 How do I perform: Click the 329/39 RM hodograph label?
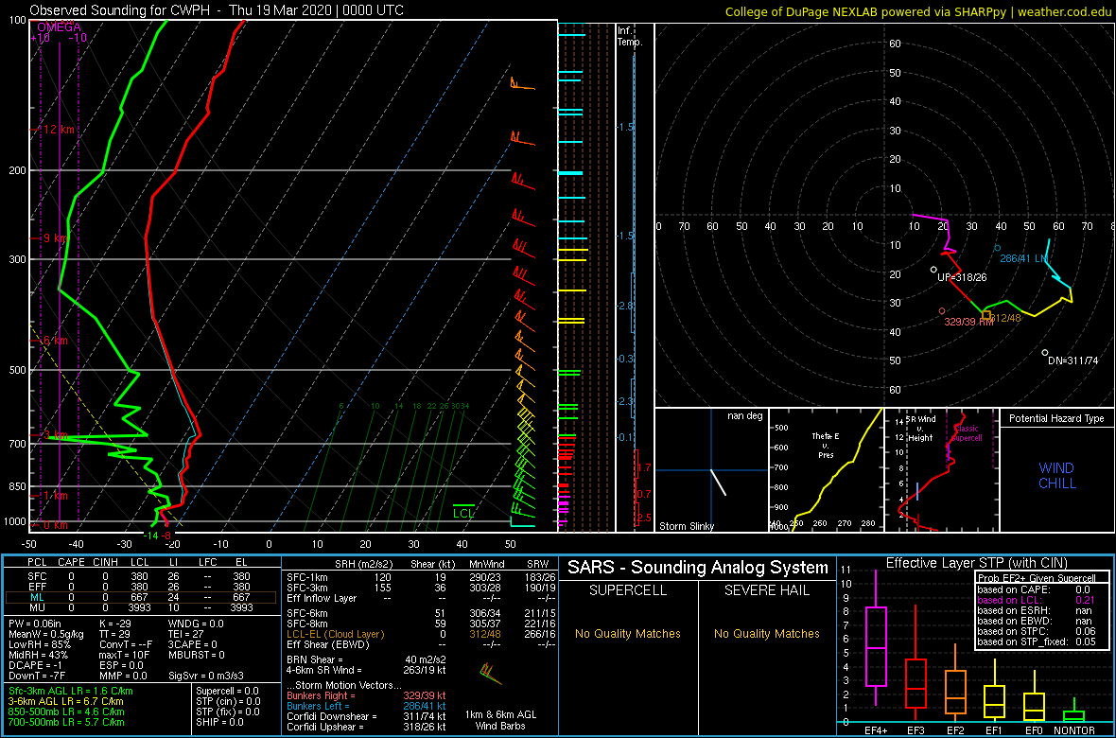click(x=968, y=322)
